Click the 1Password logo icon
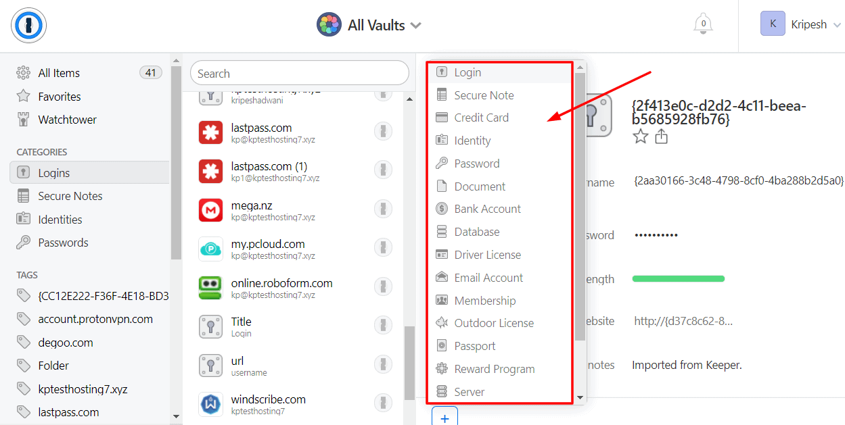Image resolution: width=845 pixels, height=425 pixels. [28, 26]
